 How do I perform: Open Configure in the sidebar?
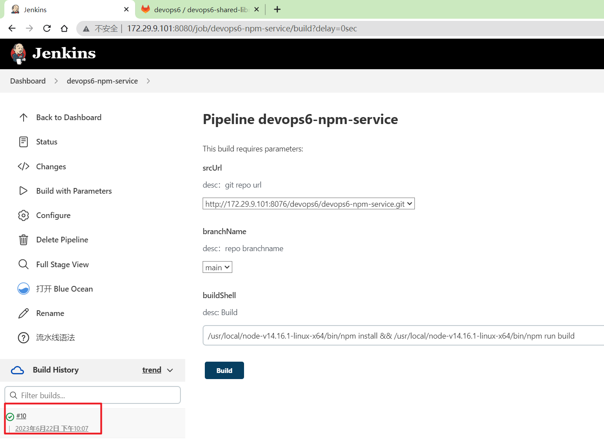pyautogui.click(x=53, y=215)
